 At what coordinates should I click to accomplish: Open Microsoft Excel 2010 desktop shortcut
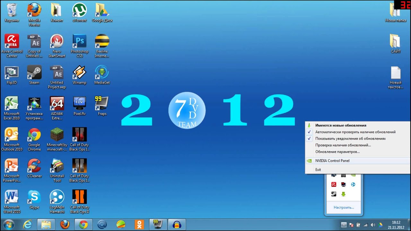(12, 108)
